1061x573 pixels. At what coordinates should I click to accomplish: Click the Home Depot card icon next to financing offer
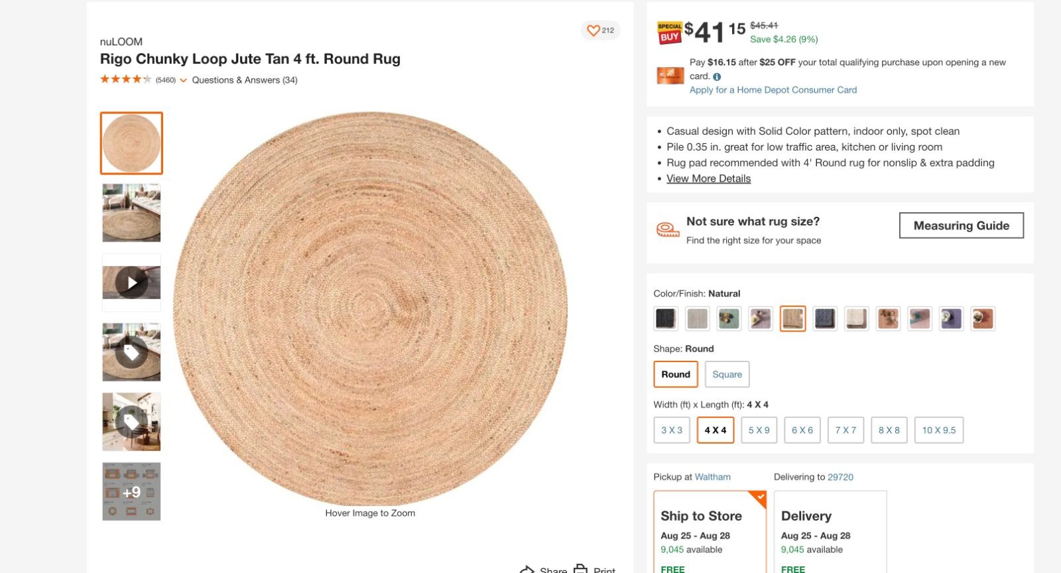pos(670,75)
